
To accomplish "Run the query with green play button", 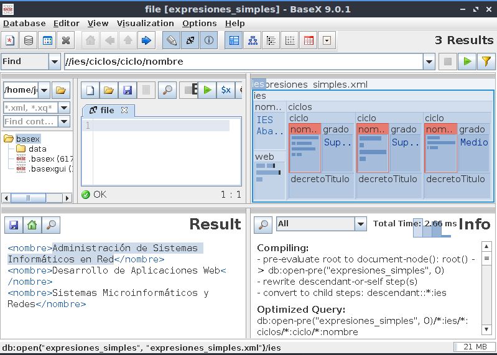I will [x=466, y=62].
